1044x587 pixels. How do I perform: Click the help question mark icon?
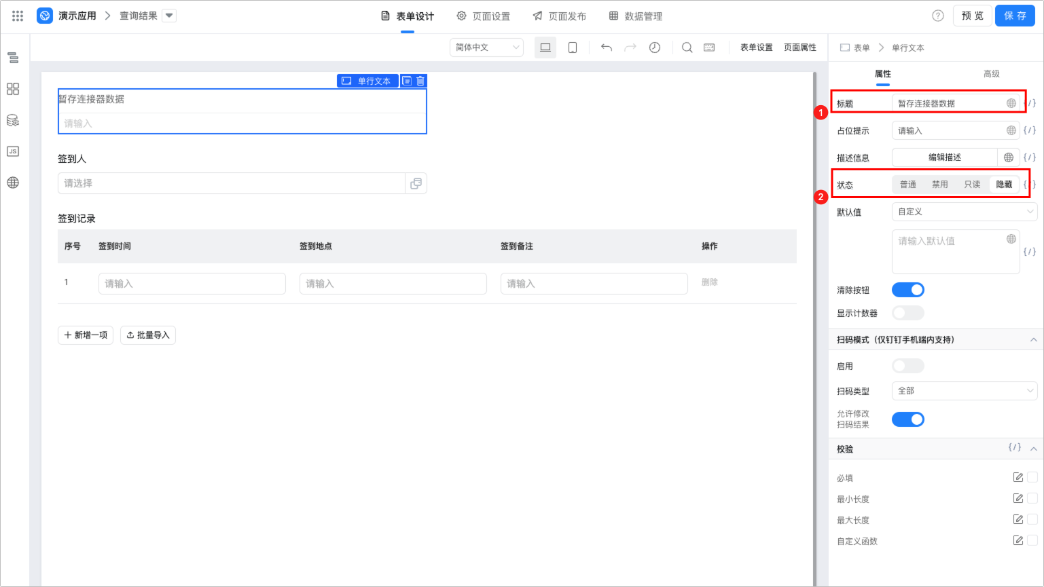pyautogui.click(x=938, y=16)
